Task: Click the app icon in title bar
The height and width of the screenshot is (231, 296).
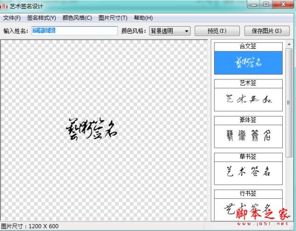Action: point(5,6)
